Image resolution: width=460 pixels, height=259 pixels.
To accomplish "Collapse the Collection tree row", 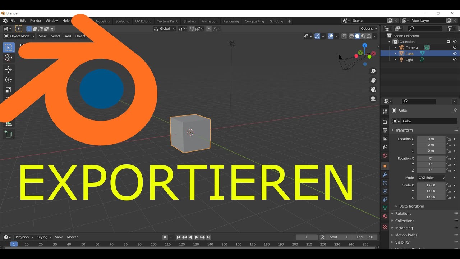I will [389, 42].
